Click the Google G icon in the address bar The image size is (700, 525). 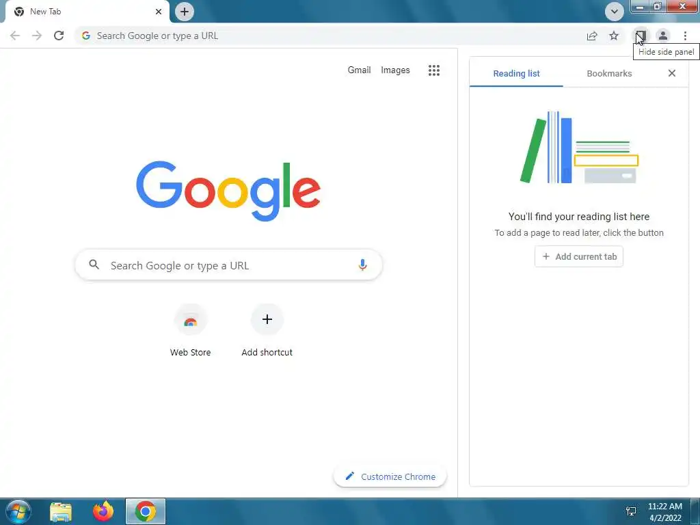86,36
